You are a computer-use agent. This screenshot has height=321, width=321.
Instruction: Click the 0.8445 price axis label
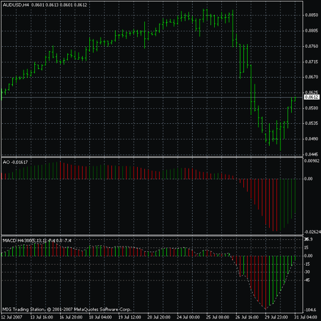pos(311,155)
